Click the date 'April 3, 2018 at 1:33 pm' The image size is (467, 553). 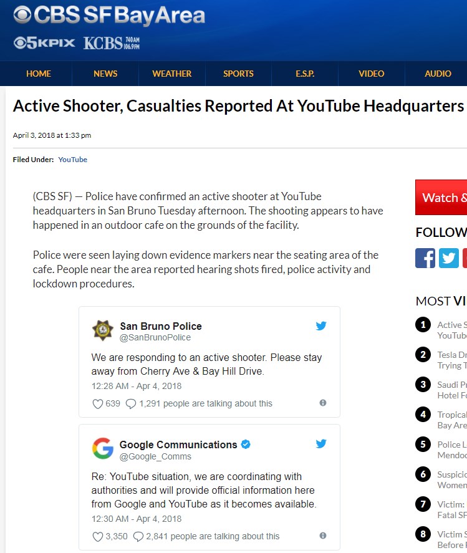[52, 135]
